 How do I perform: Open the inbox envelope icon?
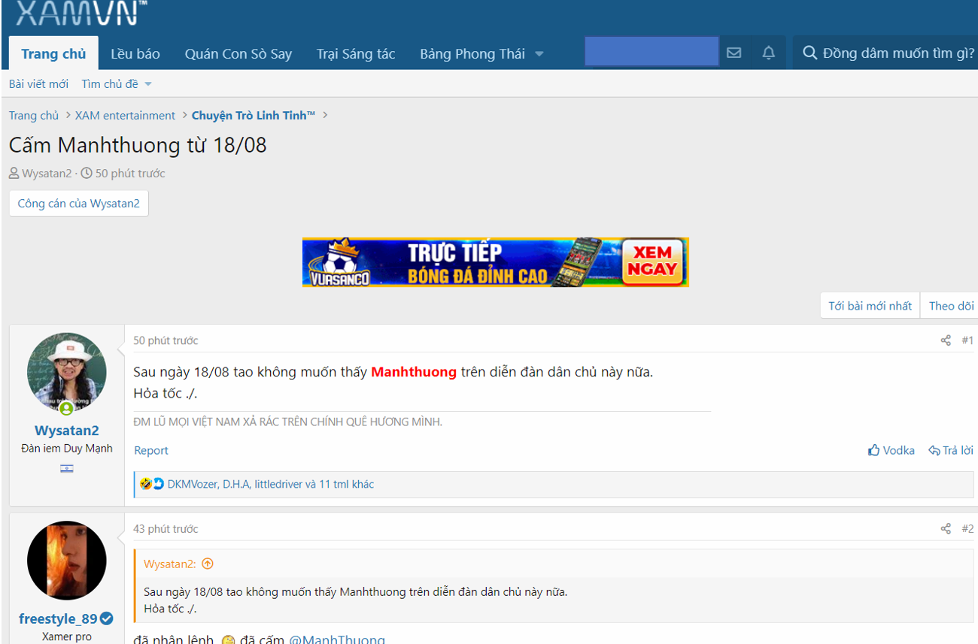click(734, 53)
